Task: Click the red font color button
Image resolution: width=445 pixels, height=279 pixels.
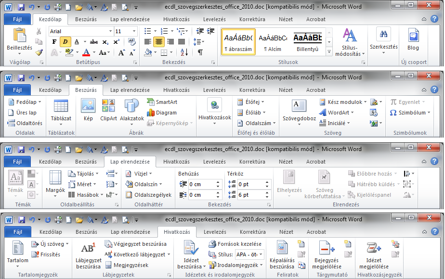Action: 87,52
